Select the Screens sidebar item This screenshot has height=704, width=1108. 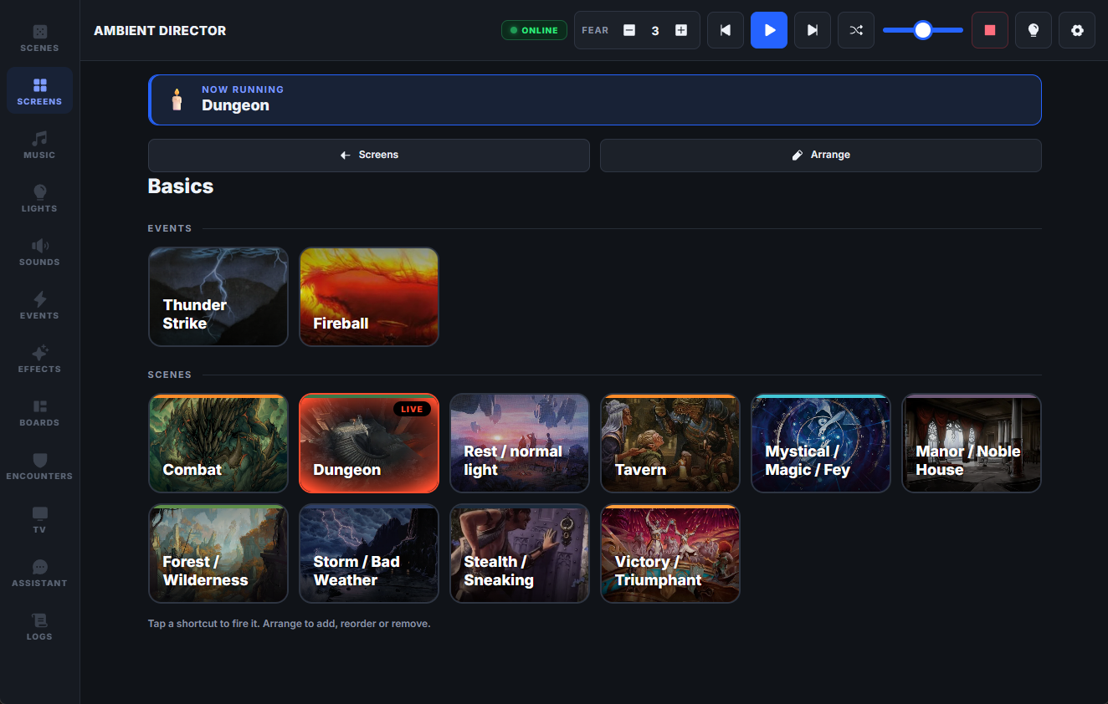39,90
